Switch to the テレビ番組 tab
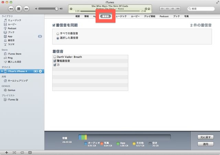The height and width of the screenshot is (155, 220). click(150, 16)
